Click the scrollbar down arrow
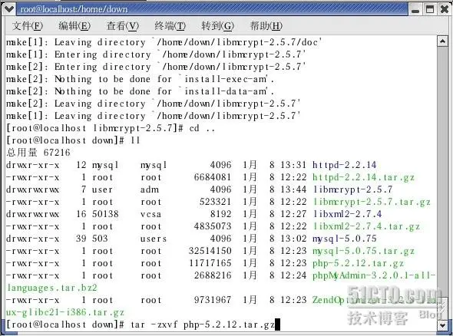 coord(442,325)
